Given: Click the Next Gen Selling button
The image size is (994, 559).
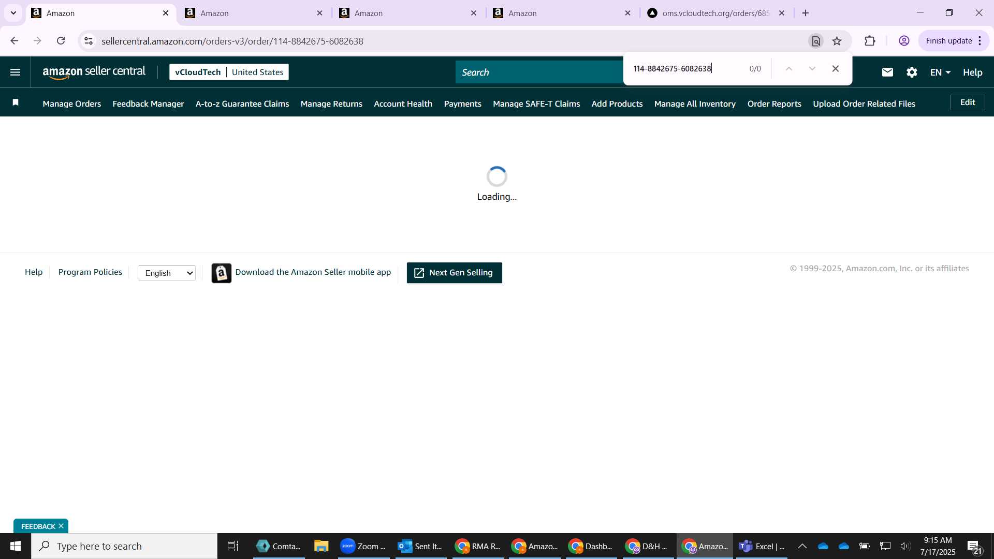Looking at the screenshot, I should [x=454, y=273].
